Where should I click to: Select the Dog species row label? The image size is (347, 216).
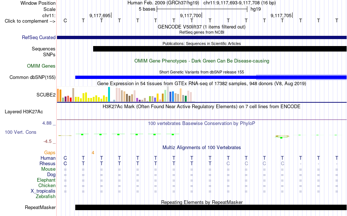(52, 175)
